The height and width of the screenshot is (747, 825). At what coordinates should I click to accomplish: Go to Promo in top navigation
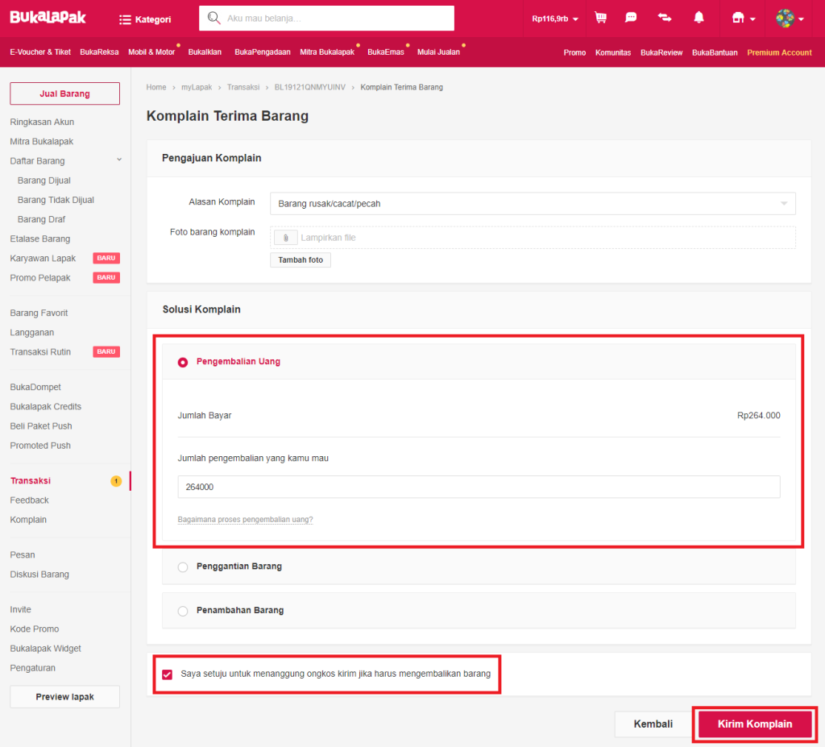[x=574, y=52]
